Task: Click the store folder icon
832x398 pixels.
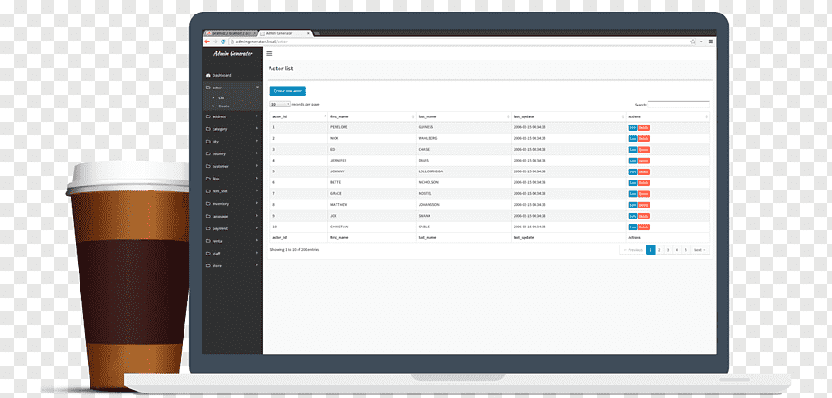Action: pos(208,265)
